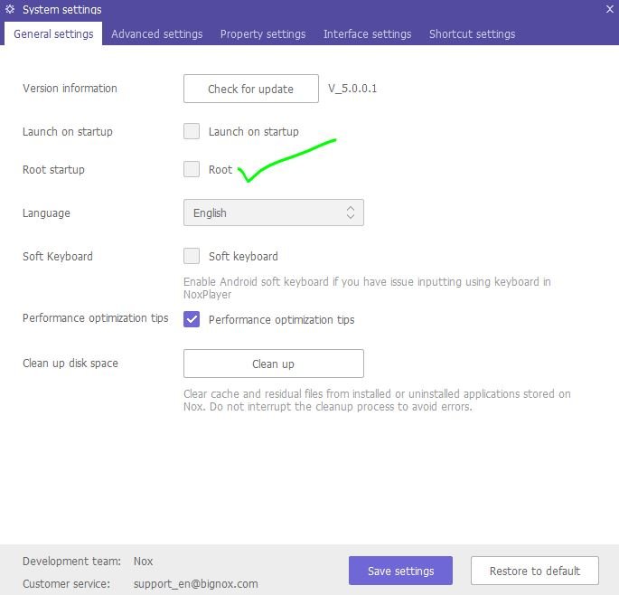Click the Check for update button
619x595 pixels.
click(x=250, y=89)
